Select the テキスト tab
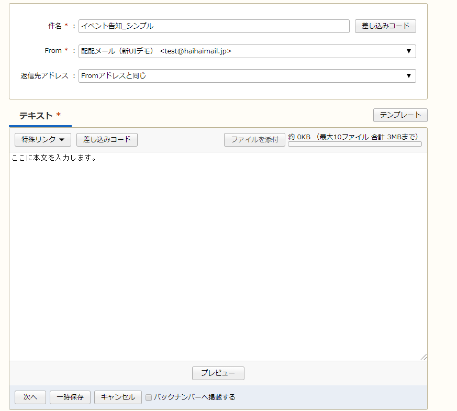 (40, 116)
